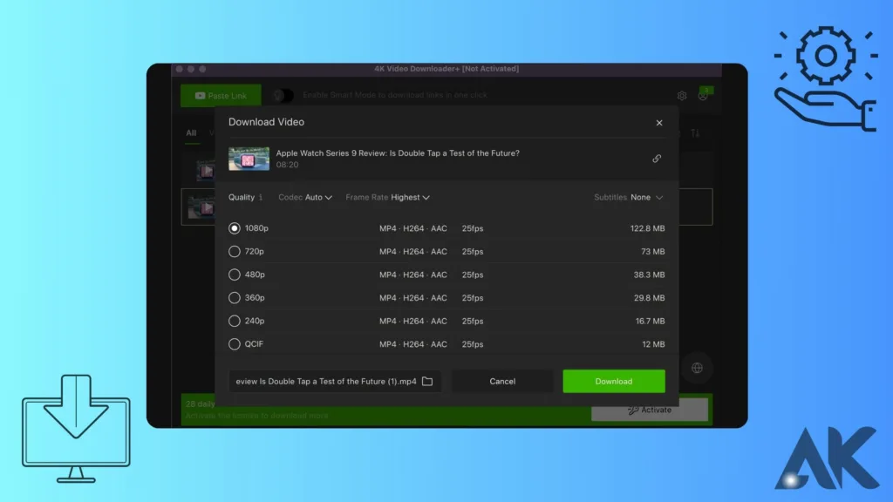Click the Download Video dialog heading
The height and width of the screenshot is (502, 893).
[x=266, y=122]
